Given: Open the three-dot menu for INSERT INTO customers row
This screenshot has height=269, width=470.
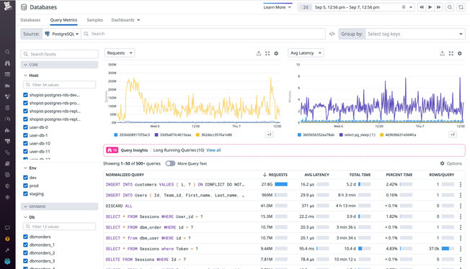Looking at the screenshot, I should (x=461, y=185).
